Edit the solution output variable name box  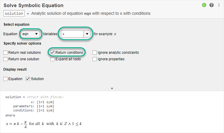tap(14, 13)
